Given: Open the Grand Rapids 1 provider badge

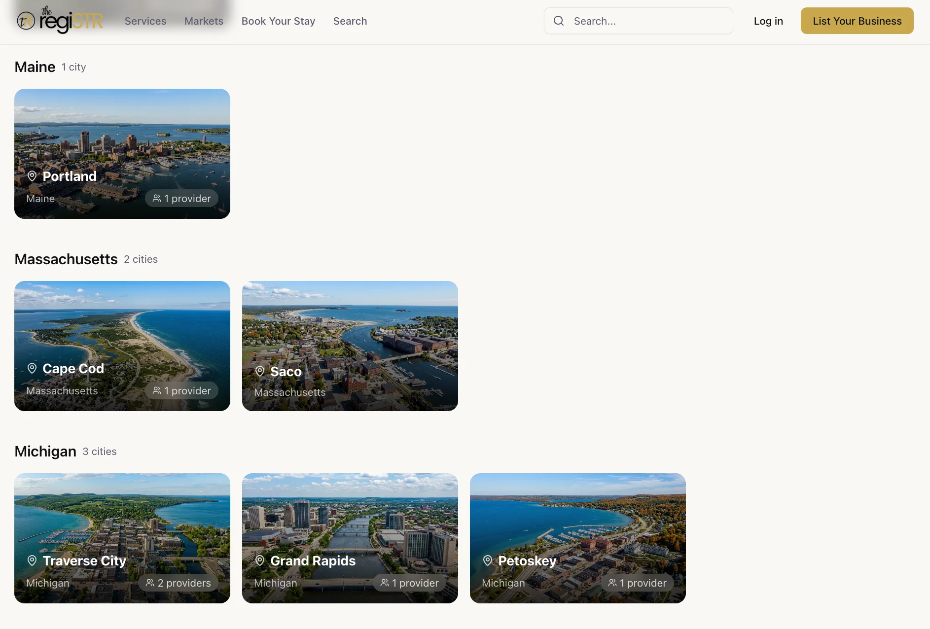Looking at the screenshot, I should click(x=409, y=583).
